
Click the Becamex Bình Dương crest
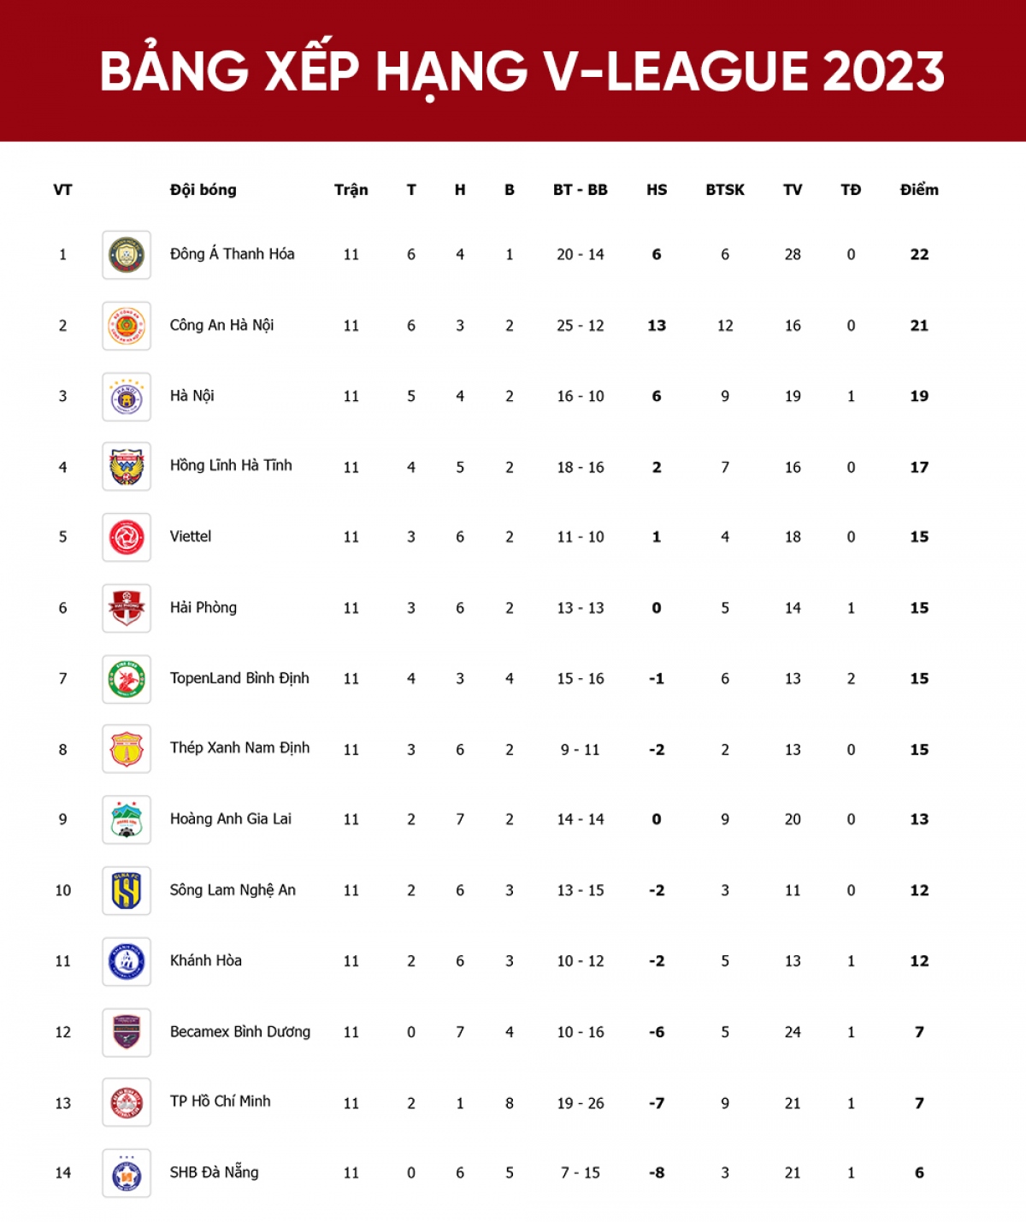click(127, 1032)
